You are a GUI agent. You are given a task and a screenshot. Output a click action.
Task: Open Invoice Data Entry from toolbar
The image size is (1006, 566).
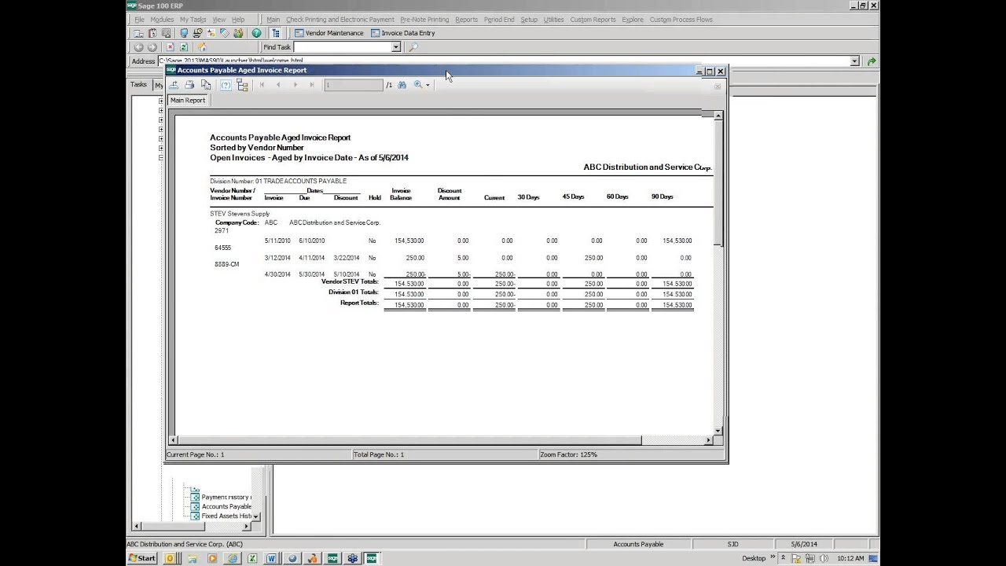403,33
